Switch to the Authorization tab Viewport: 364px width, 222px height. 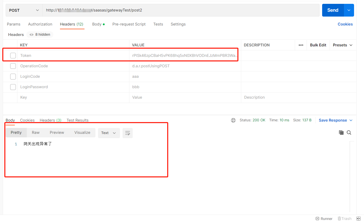tap(40, 24)
